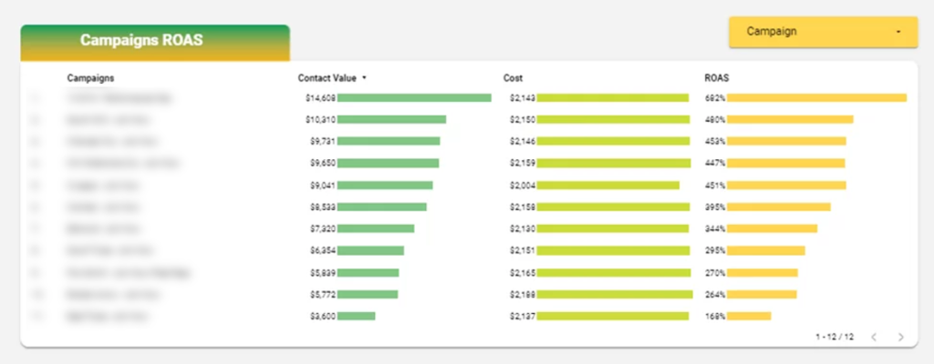This screenshot has height=364, width=934.
Task: Click the 1 - 12 / 12 pagination label
Action: [835, 337]
